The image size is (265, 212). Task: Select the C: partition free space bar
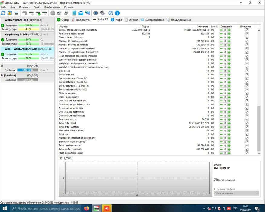coord(28,70)
